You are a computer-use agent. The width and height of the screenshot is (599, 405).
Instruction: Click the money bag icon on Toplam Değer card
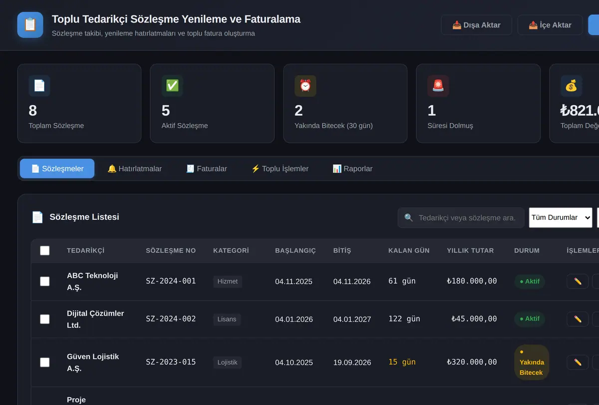point(571,86)
